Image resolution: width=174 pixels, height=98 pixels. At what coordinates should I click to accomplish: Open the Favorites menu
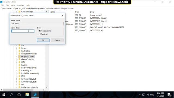coord(20,5)
